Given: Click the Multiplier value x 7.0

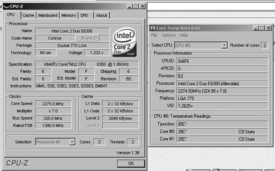Looking at the screenshot, I should [53, 111].
